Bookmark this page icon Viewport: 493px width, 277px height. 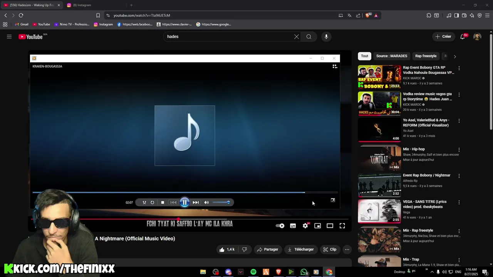tap(98, 15)
